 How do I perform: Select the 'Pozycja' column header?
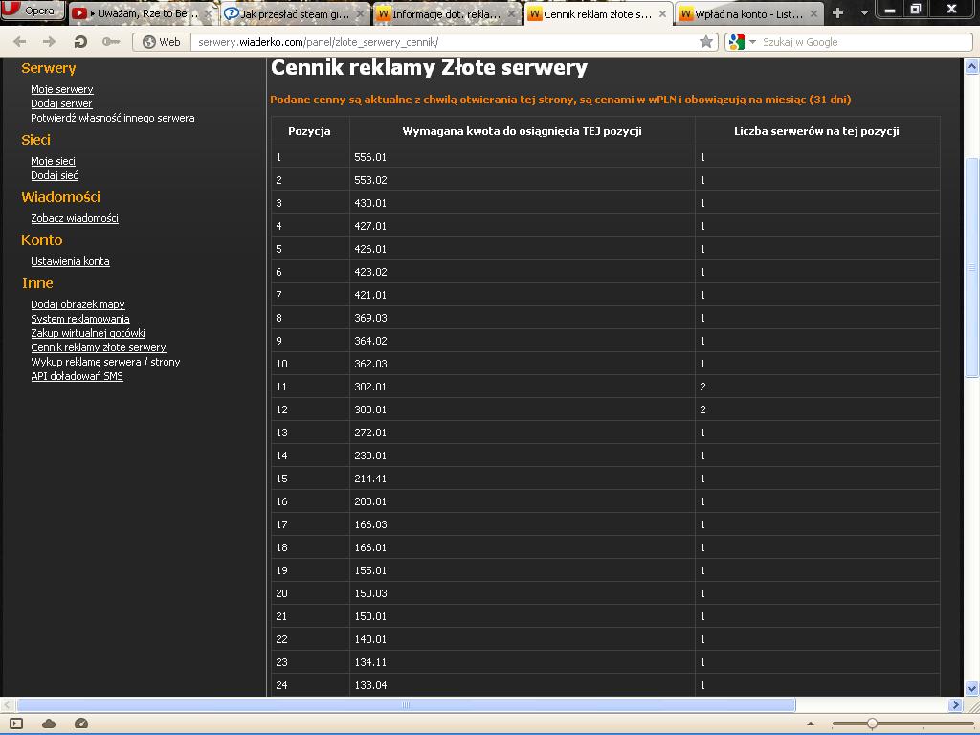(x=309, y=131)
